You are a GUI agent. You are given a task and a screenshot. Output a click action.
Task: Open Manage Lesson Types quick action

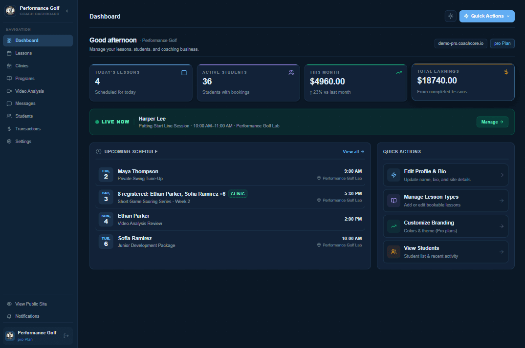[446, 201]
